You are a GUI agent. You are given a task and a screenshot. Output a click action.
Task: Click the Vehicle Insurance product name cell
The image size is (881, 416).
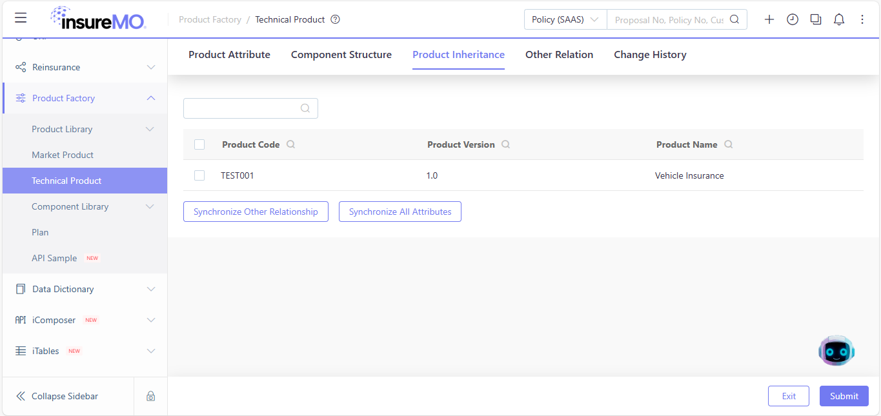coord(689,175)
